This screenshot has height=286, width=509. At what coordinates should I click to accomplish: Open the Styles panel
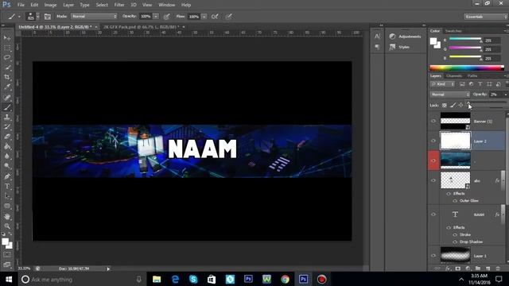399,47
